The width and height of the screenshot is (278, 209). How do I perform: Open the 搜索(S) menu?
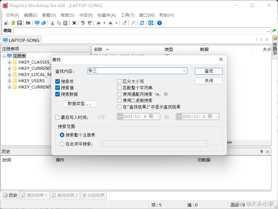pos(67,15)
